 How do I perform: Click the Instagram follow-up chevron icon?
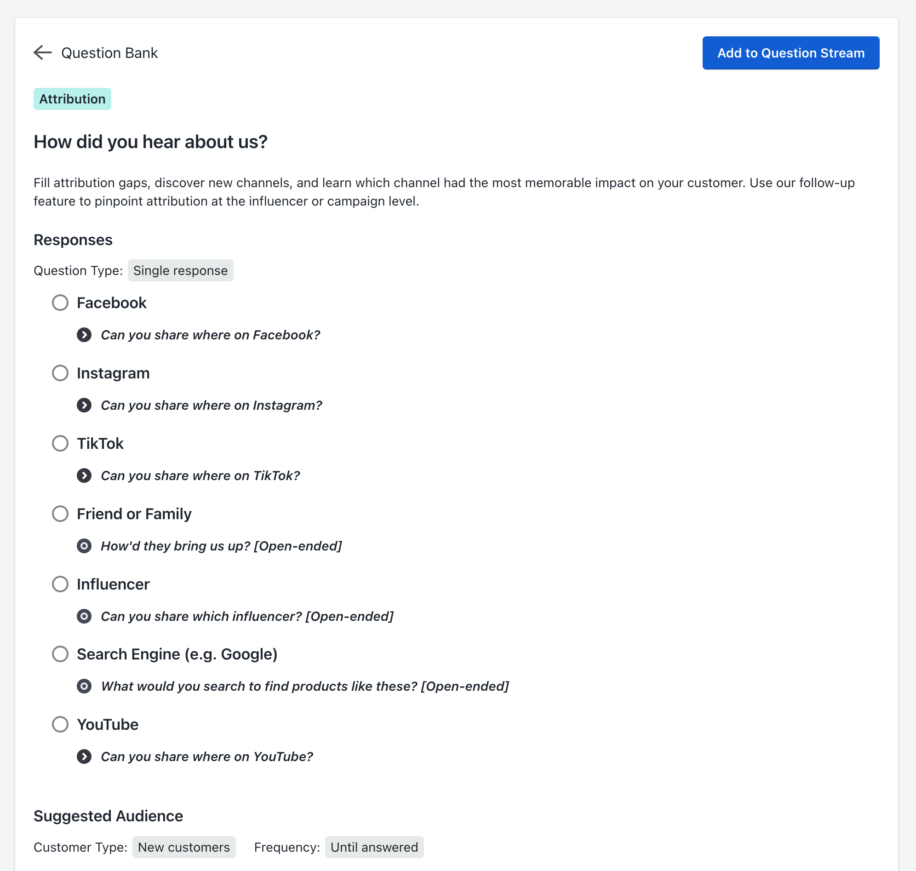[x=84, y=405]
